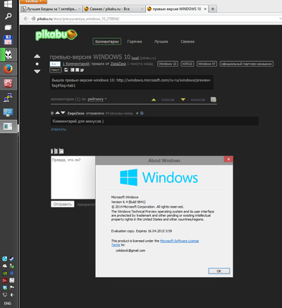Switch to the Свежее / pikabu.ru tab
This screenshot has width=282, height=308.
point(114,9)
